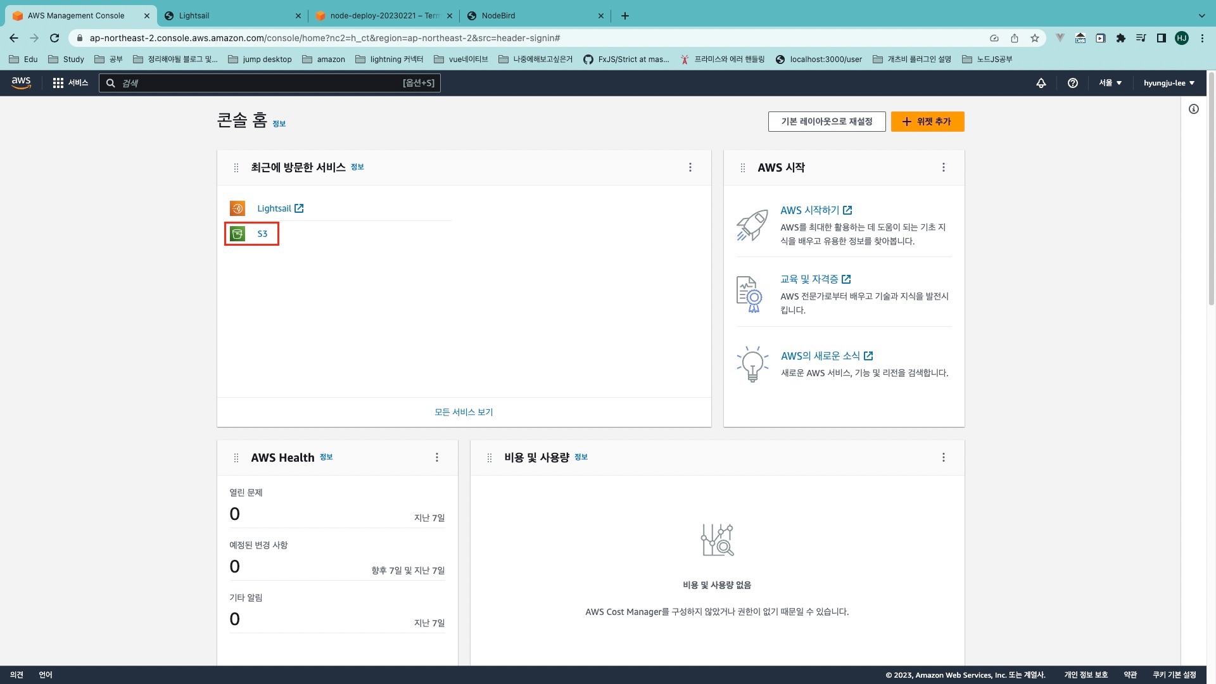Click the AWS logo in header

[x=21, y=83]
